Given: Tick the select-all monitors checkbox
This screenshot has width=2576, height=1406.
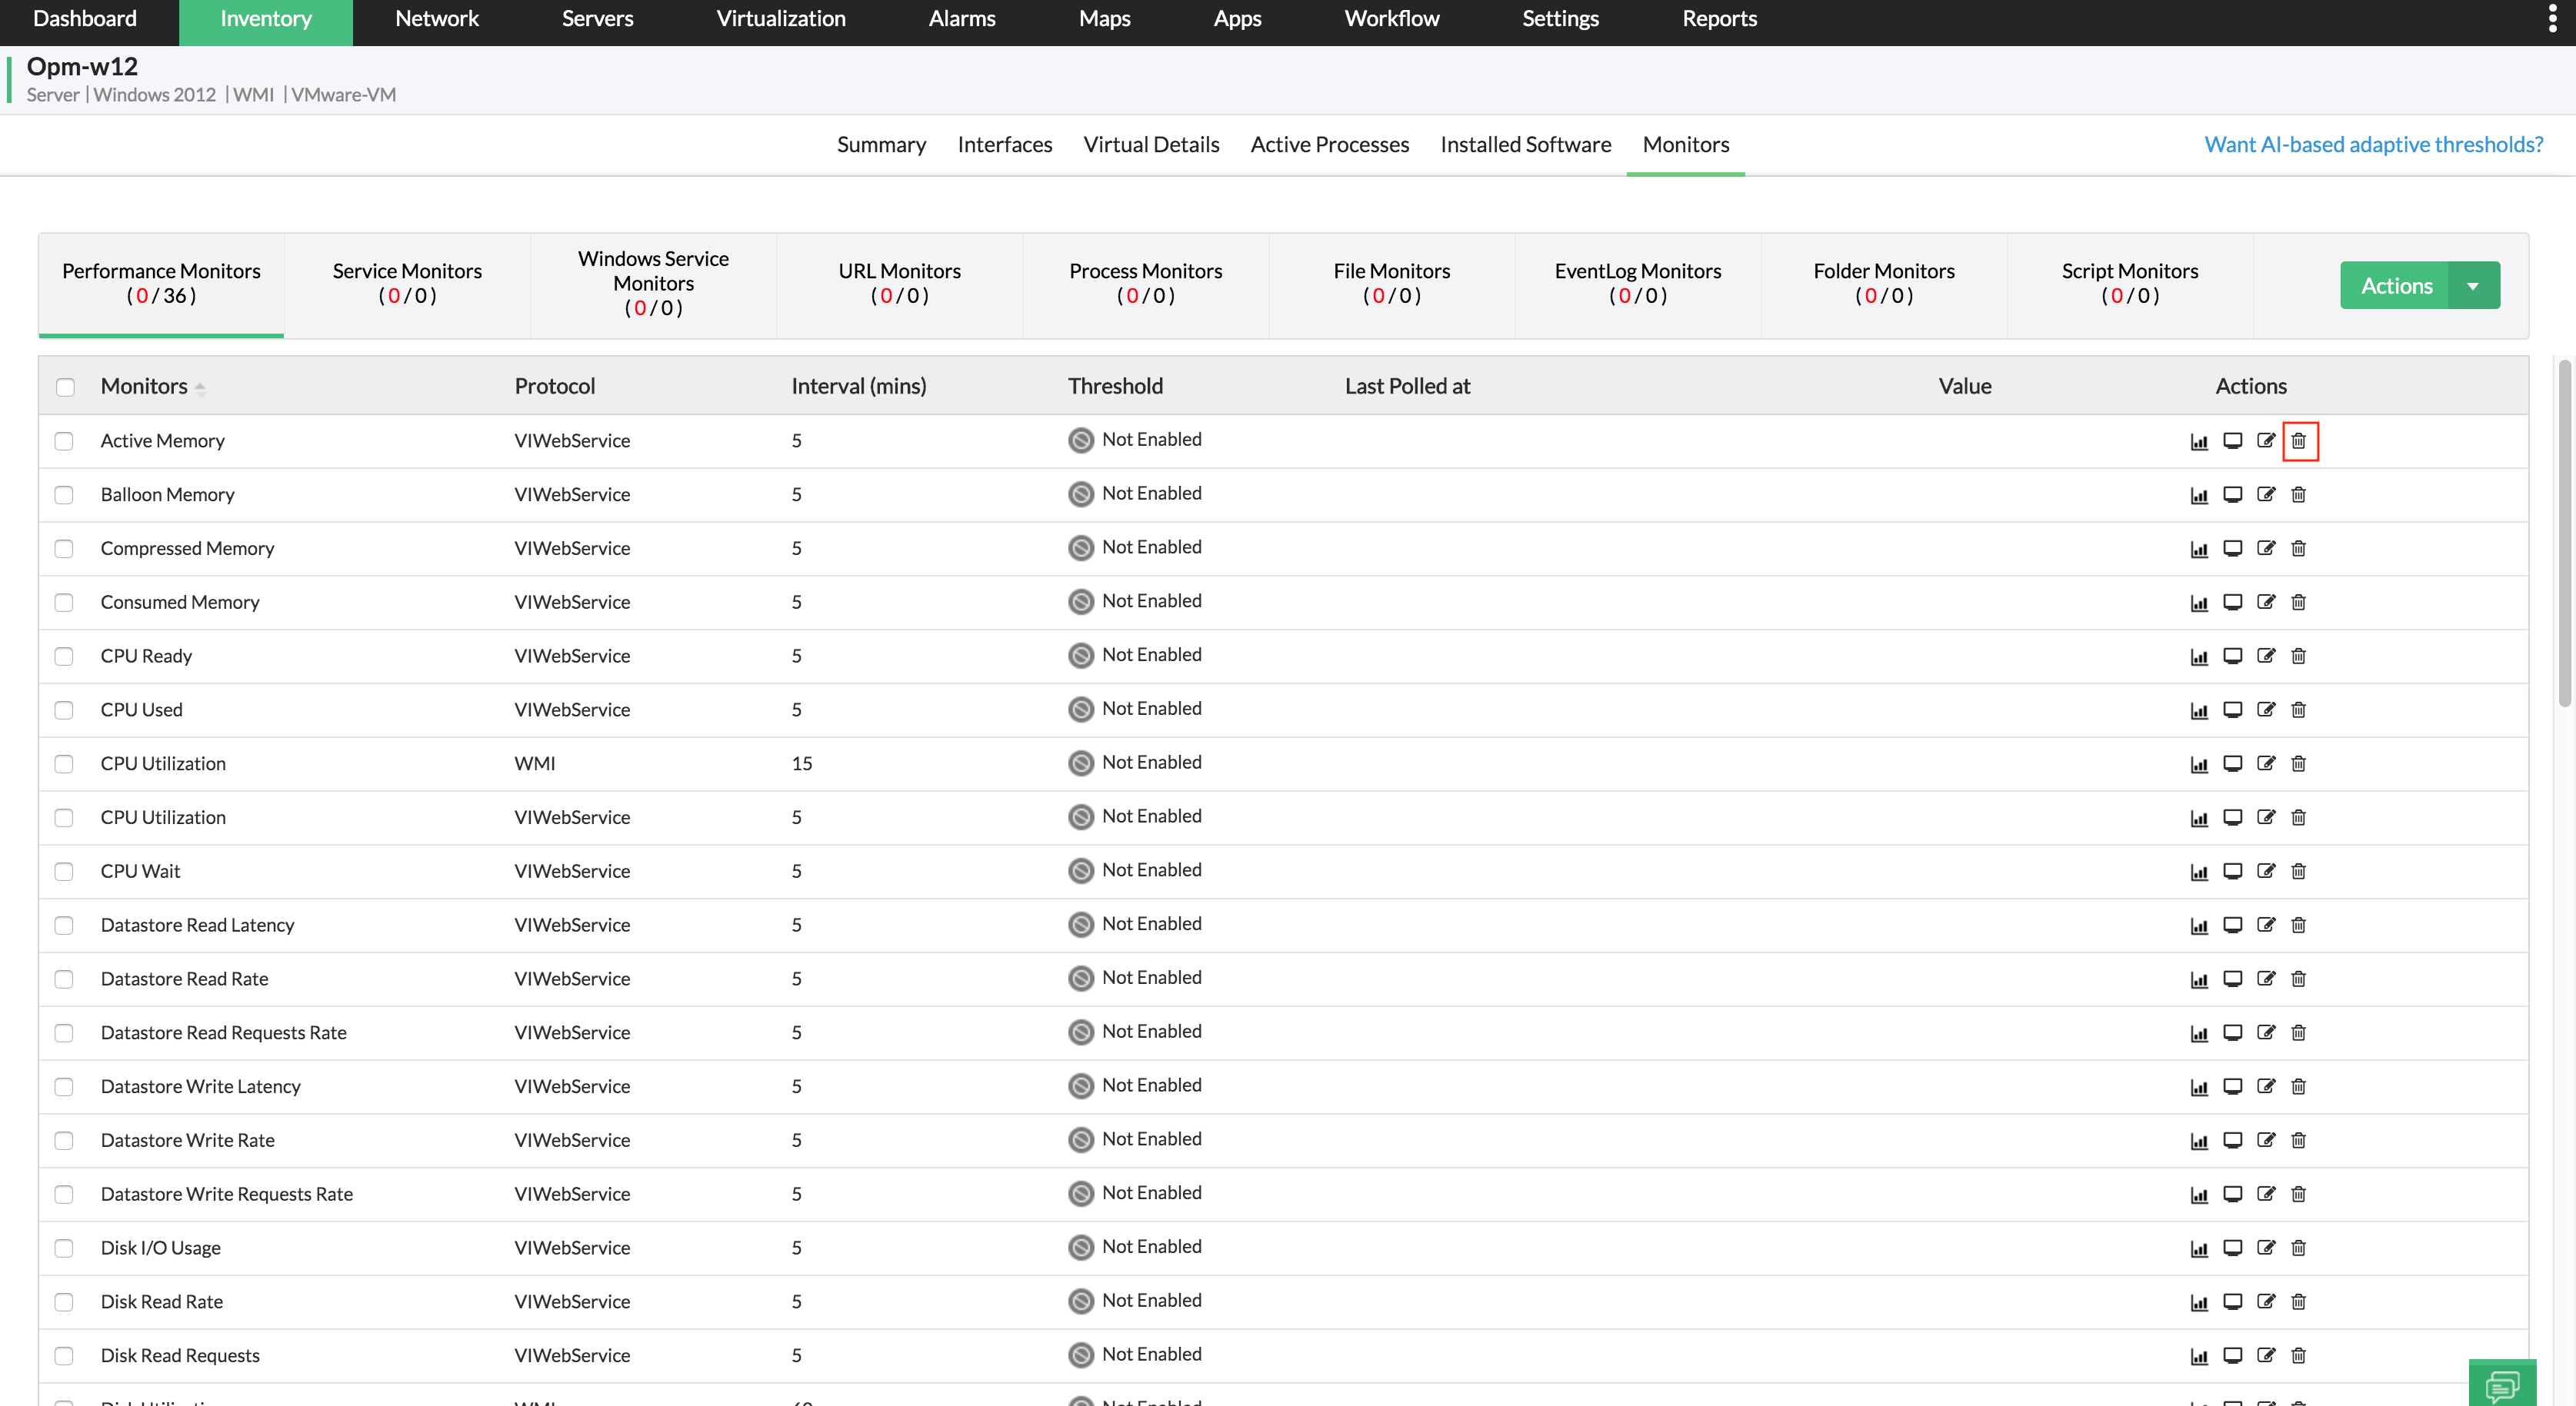Looking at the screenshot, I should pos(65,387).
